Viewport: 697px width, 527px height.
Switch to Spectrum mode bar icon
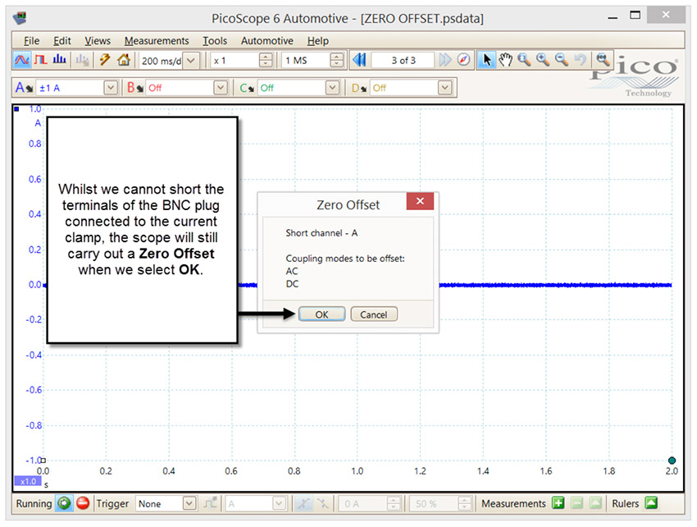(x=60, y=60)
